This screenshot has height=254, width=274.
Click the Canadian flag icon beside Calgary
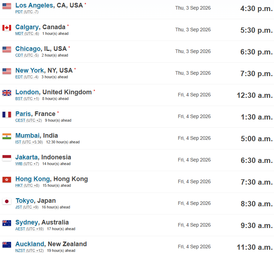click(x=7, y=28)
